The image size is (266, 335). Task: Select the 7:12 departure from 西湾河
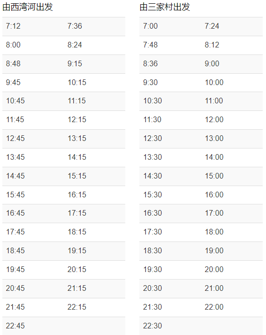13,26
